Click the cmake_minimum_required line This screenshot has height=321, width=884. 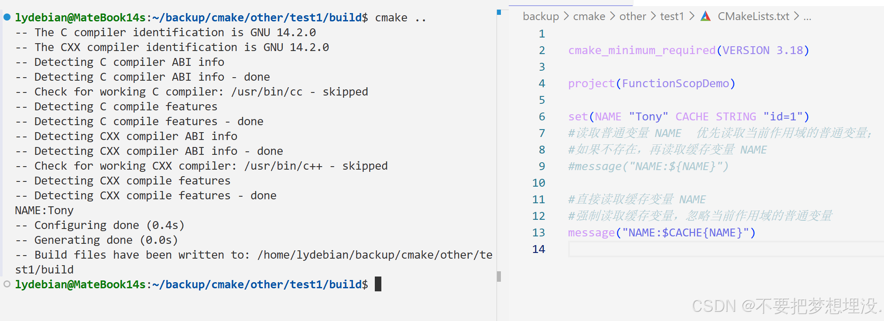[x=689, y=50]
